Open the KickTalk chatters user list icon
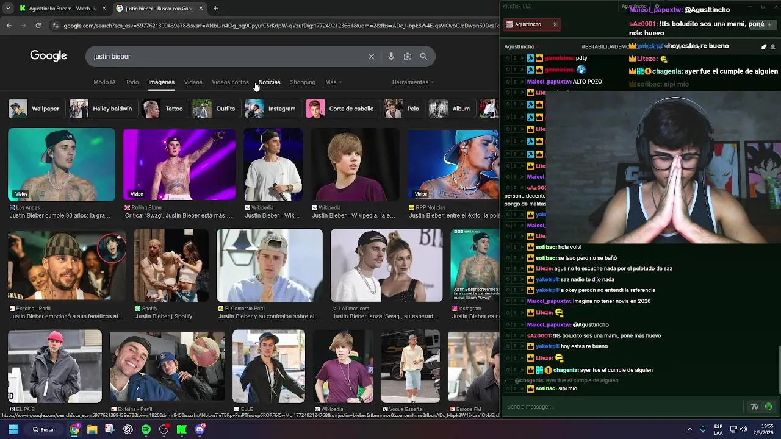 click(x=773, y=46)
